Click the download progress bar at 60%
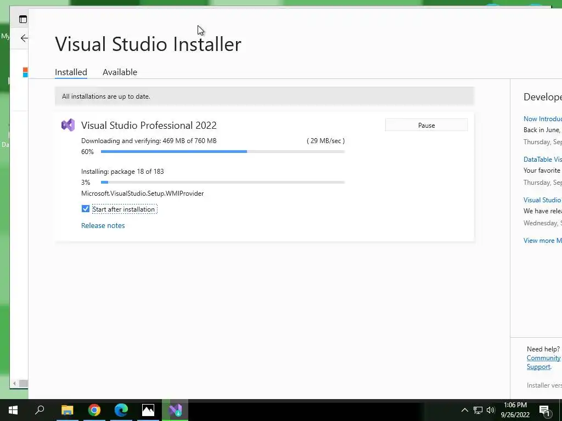This screenshot has height=421, width=562. click(x=223, y=151)
